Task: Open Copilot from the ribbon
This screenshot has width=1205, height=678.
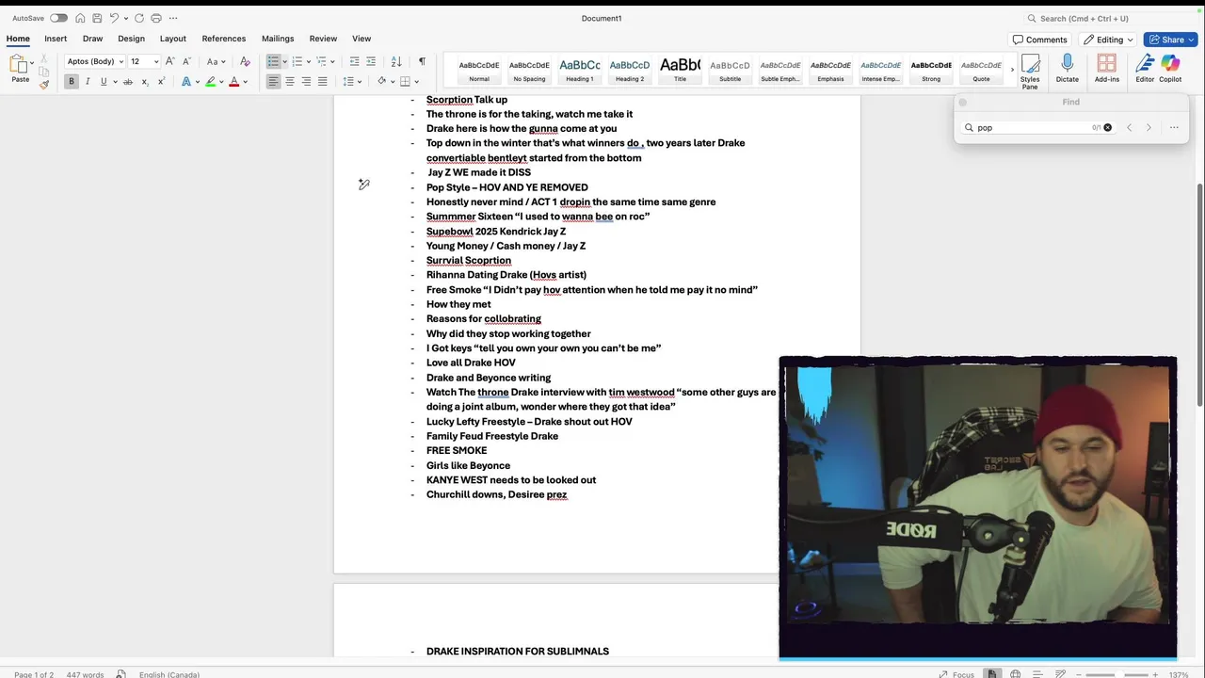Action: coord(1170,69)
